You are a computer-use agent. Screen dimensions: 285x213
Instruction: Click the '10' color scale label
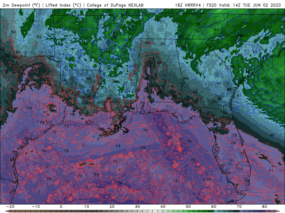point(87,207)
